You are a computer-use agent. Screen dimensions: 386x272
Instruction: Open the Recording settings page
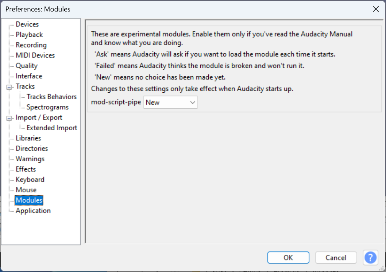pyautogui.click(x=31, y=45)
